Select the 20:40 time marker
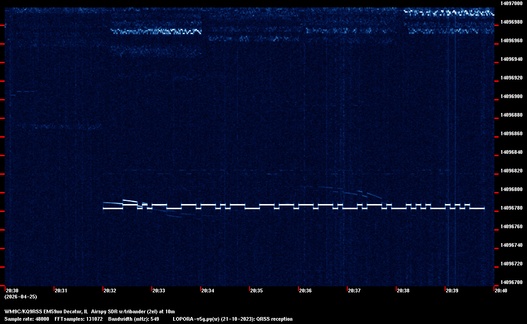 click(x=501, y=291)
